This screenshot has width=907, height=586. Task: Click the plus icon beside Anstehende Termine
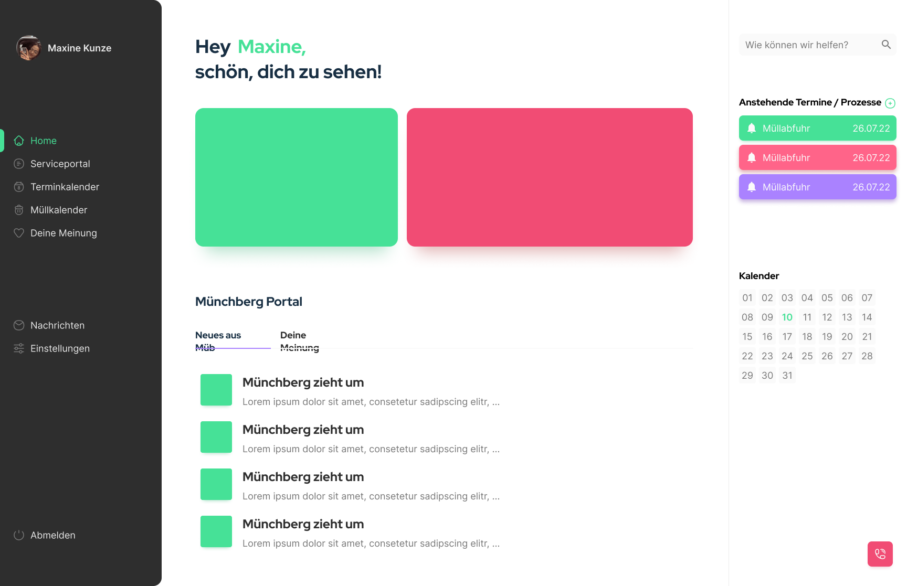(x=890, y=103)
